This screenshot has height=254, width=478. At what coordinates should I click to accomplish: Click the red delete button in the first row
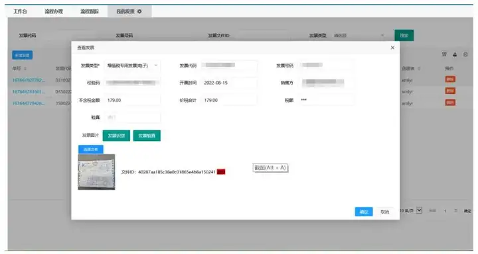coord(450,79)
